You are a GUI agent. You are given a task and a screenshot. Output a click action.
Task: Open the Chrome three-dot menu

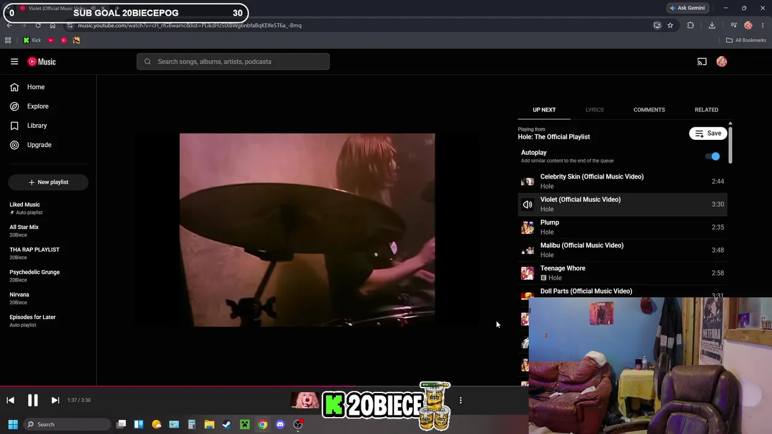tap(763, 25)
